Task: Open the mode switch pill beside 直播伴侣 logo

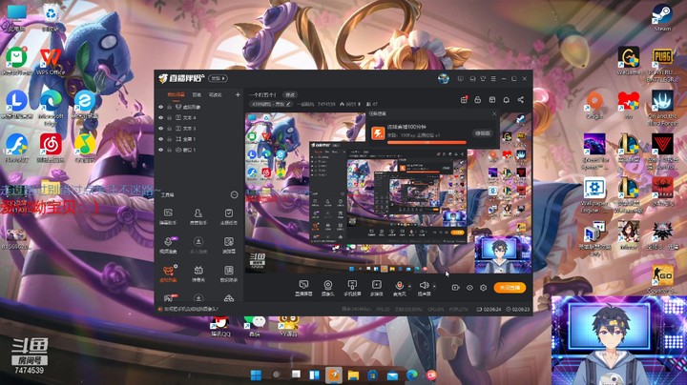Action: tap(218, 78)
